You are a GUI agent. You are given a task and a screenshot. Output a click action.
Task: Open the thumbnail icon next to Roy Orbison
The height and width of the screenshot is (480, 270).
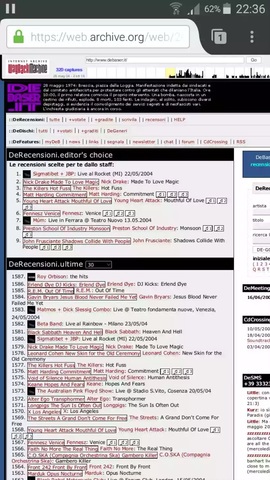click(x=31, y=277)
